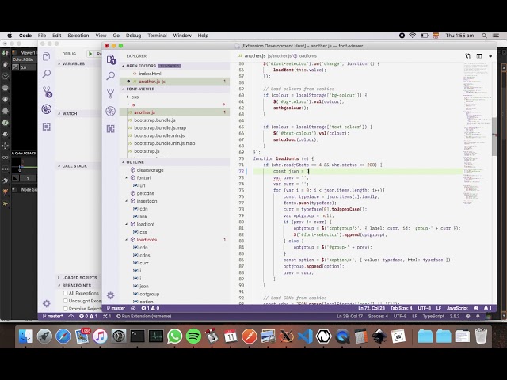This screenshot has height=380, width=507.
Task: Click the Spotlight search icon in menu bar
Action: pos(484,36)
